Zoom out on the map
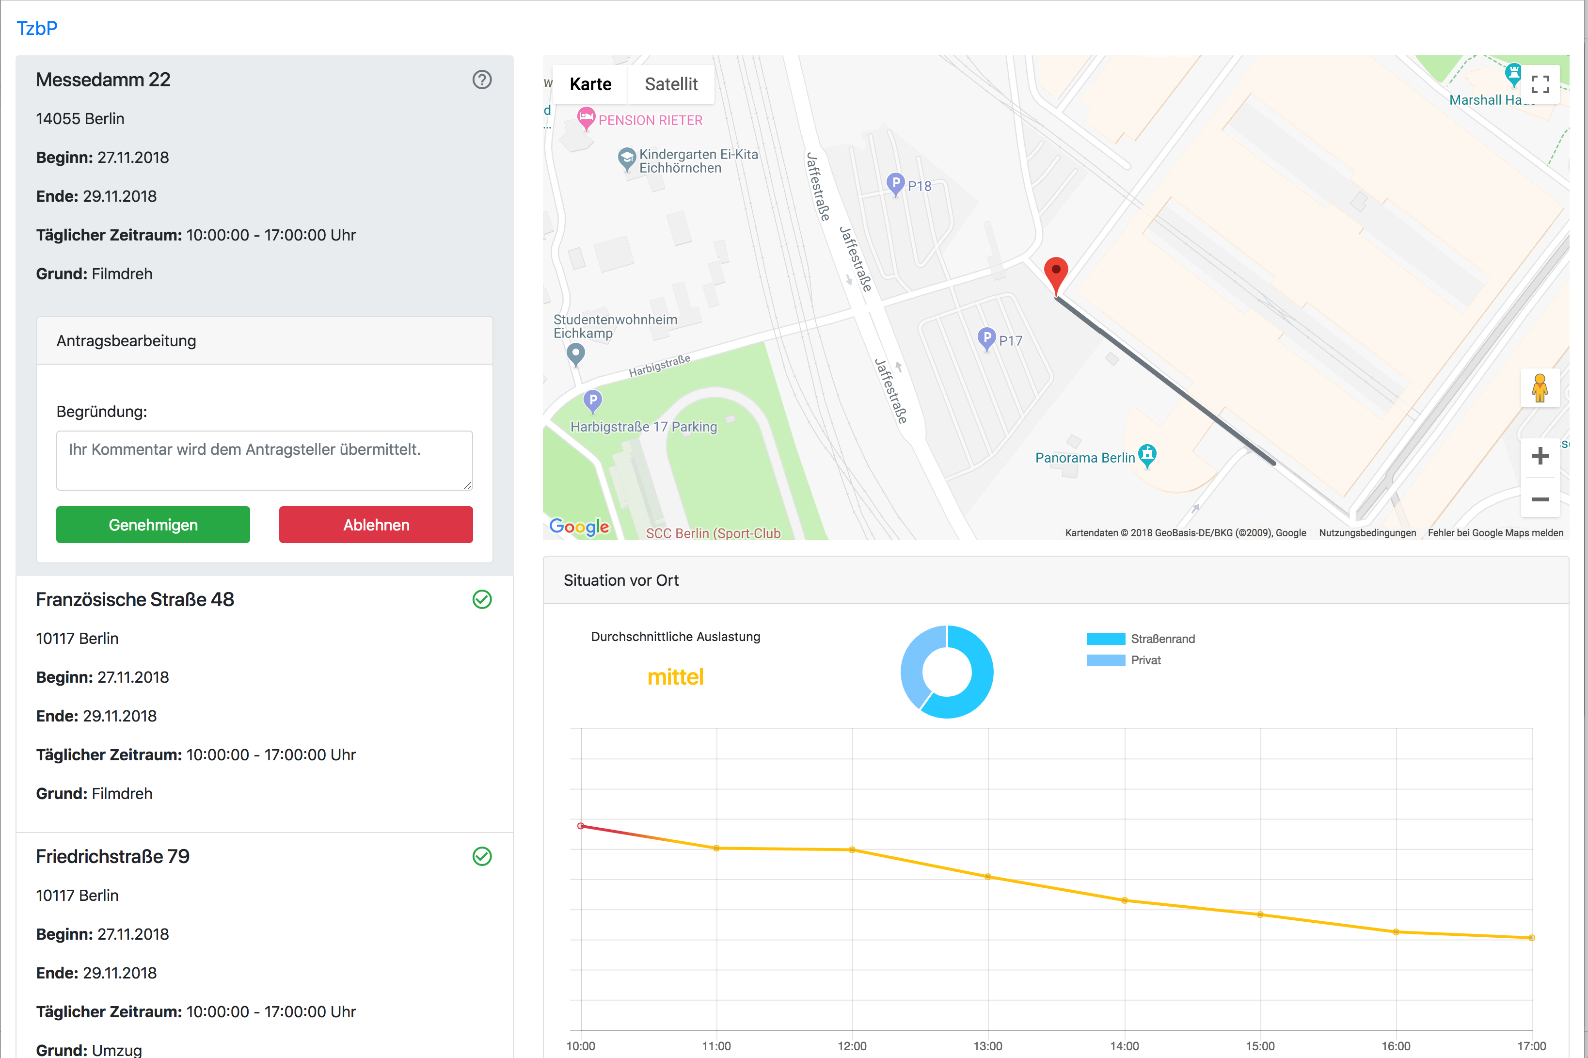1588x1058 pixels. [x=1540, y=499]
